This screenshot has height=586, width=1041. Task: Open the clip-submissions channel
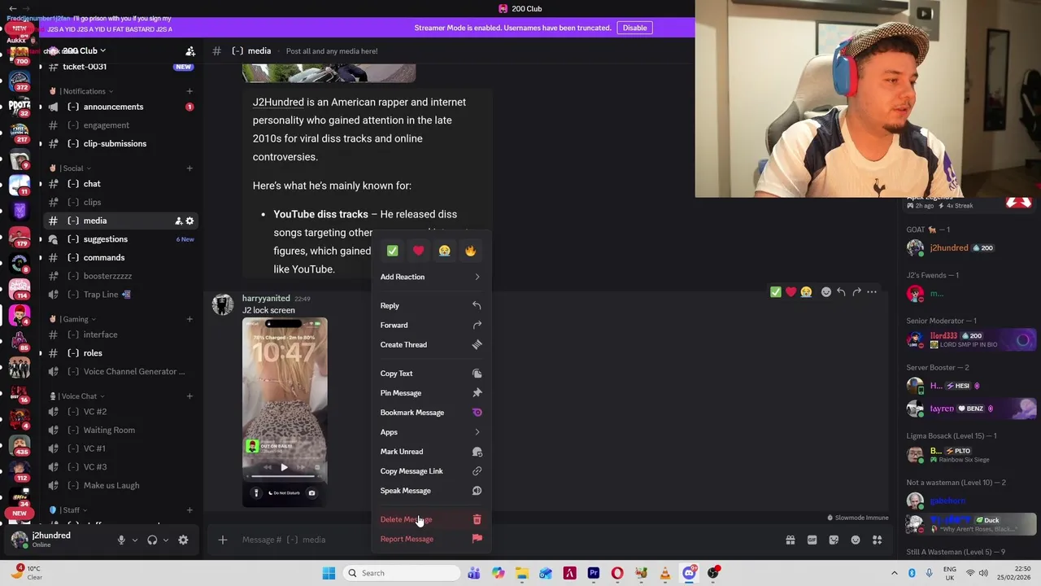pyautogui.click(x=120, y=143)
